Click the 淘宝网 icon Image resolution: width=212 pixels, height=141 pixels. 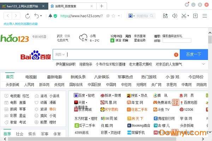[x=129, y=103]
